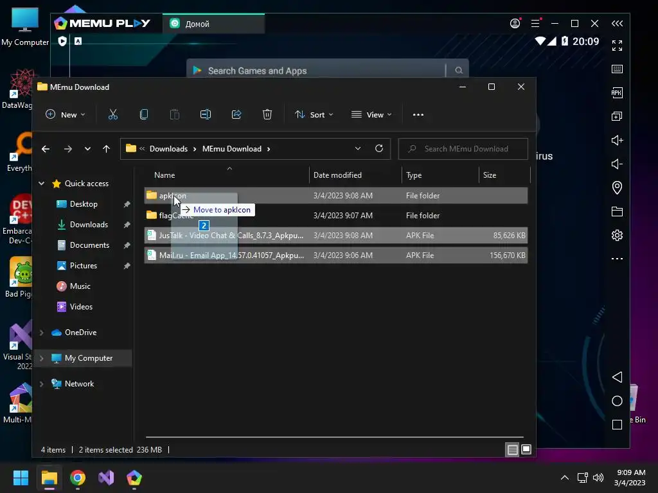Open MEmu settings gear icon
The image size is (658, 493).
(x=617, y=235)
